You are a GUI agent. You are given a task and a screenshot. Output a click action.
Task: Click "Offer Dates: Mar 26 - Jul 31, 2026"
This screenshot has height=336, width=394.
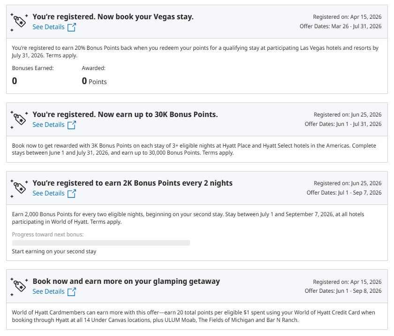coord(341,26)
